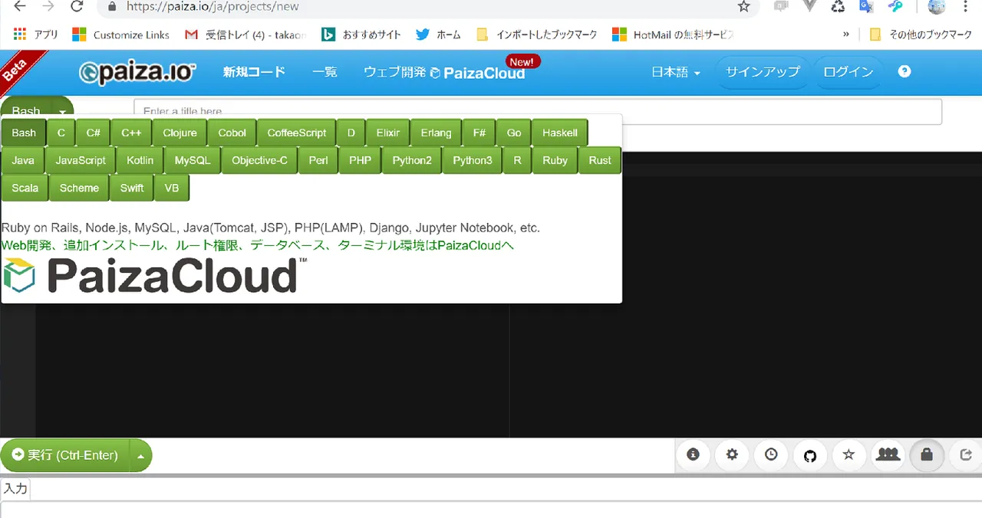Select the F# language
982x518 pixels.
[479, 133]
